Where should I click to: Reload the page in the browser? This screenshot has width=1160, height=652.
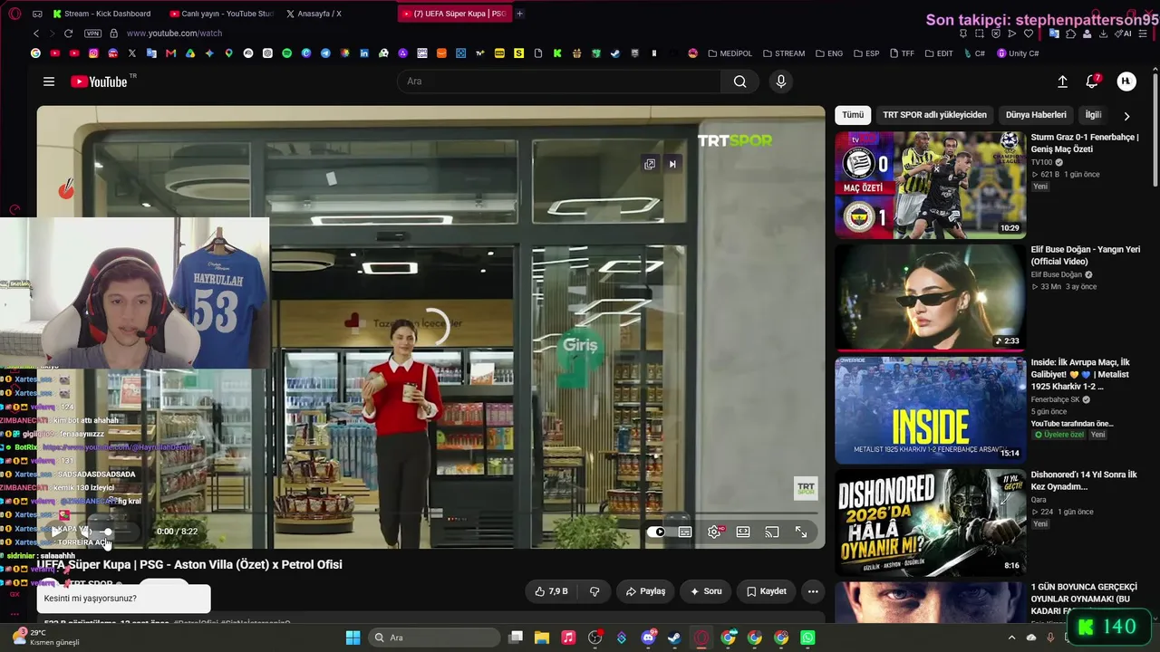[68, 34]
